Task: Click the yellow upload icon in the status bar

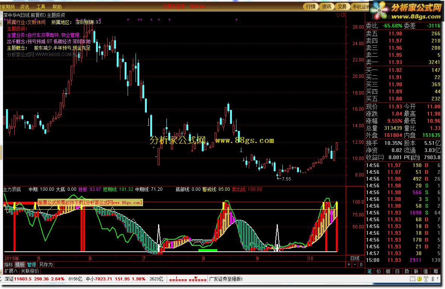Action: click(419, 279)
